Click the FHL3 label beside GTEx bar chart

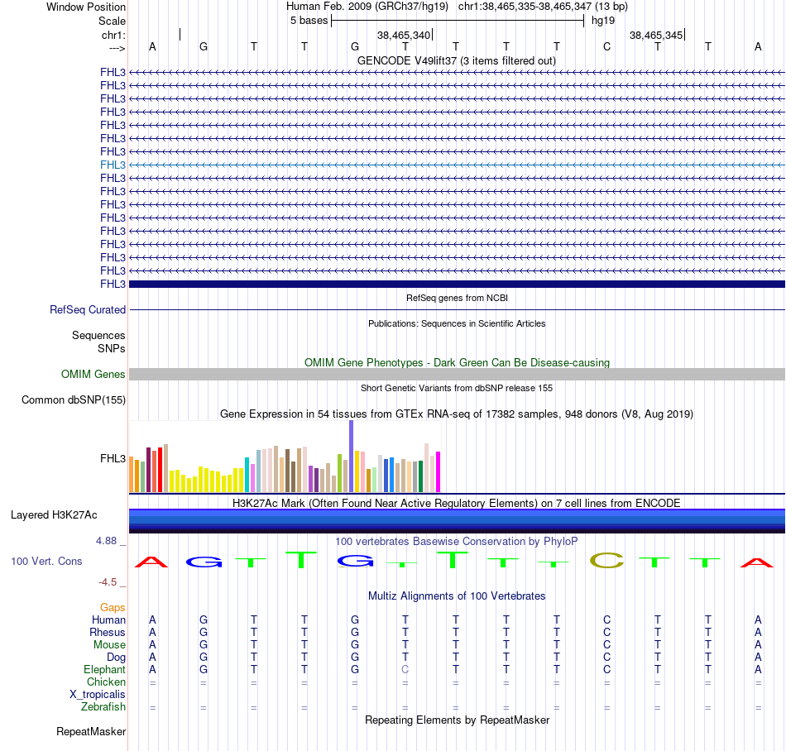(113, 458)
